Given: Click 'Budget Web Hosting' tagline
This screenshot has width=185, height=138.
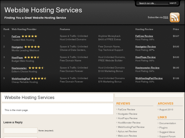Looking at the screenshot, I should pyautogui.click(x=23, y=61).
